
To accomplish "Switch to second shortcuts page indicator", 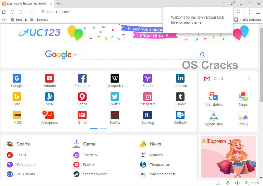I will click(x=103, y=128).
